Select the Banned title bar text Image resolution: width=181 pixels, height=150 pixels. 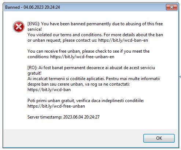[x=33, y=7]
